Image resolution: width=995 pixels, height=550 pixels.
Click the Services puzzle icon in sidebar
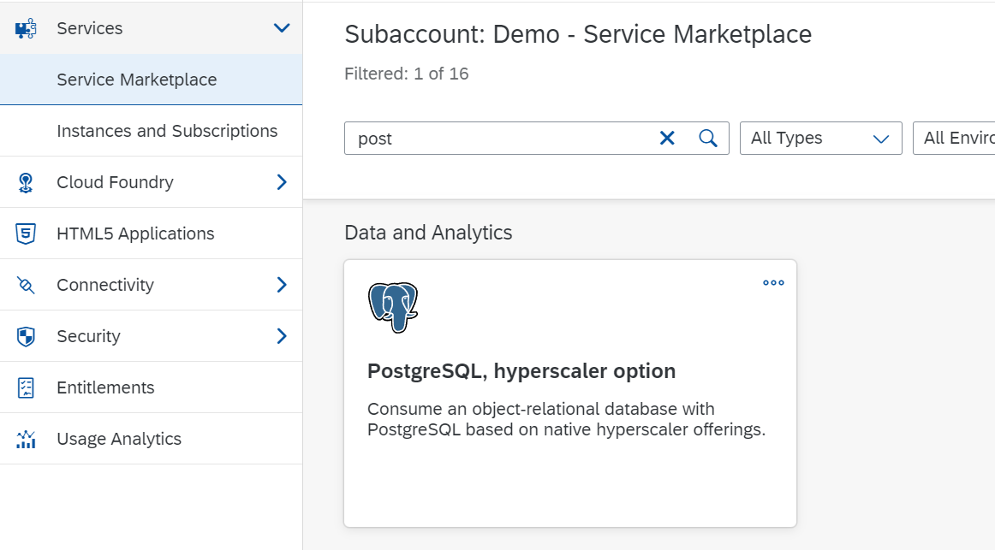(27, 29)
